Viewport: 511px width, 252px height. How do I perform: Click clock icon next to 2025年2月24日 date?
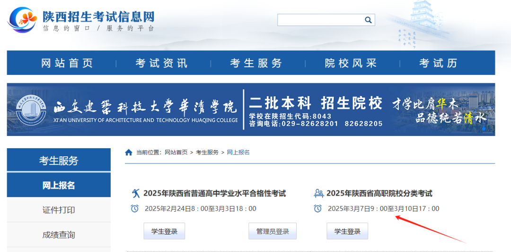135,208
